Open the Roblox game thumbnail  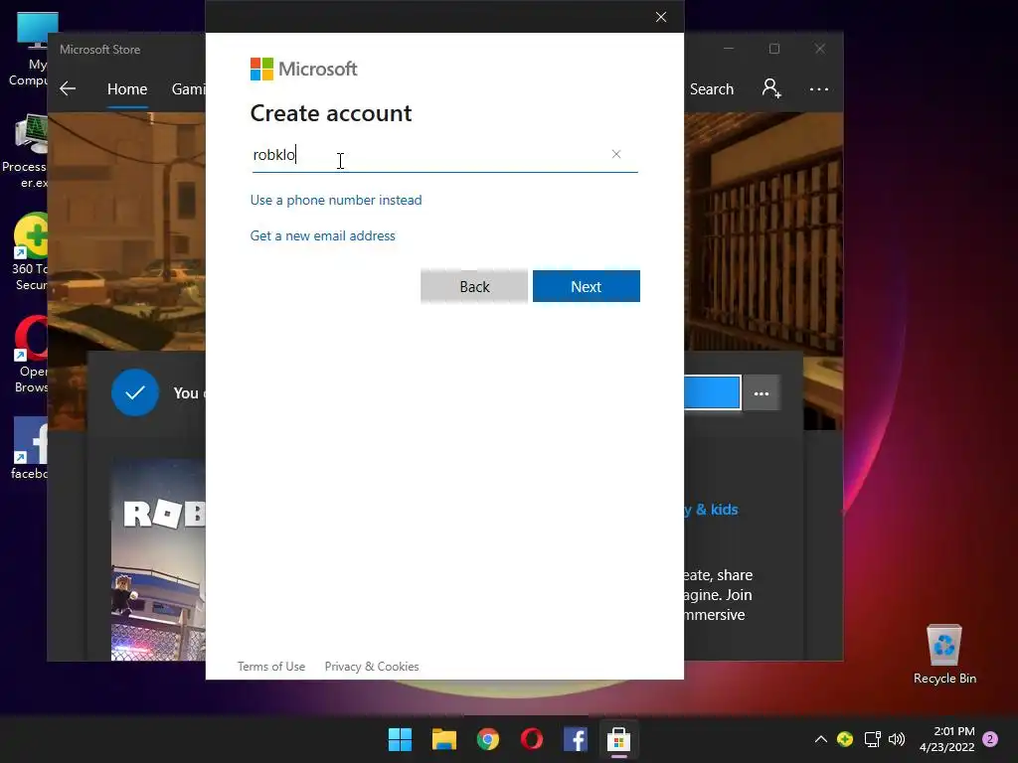(x=158, y=559)
